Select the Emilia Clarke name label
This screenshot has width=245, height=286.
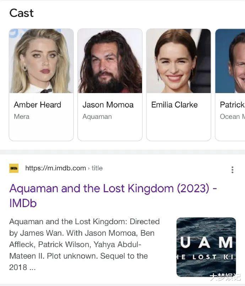click(174, 105)
